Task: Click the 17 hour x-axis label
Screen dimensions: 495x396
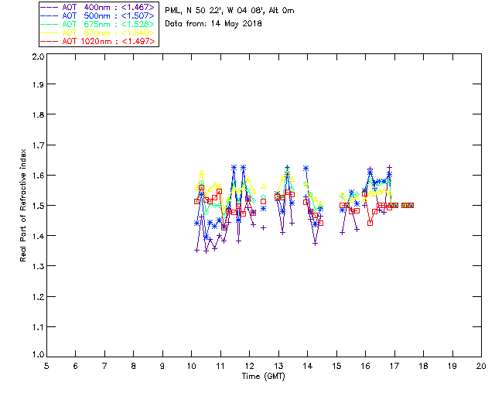Action: pos(394,366)
